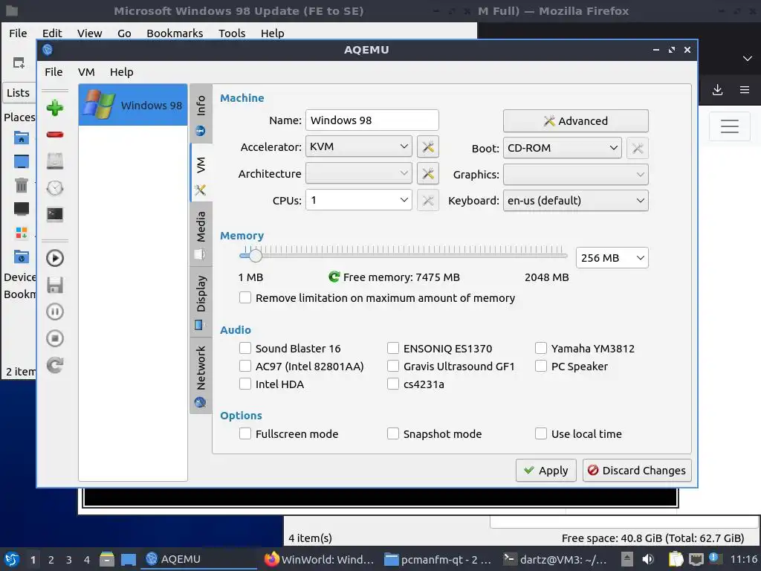The height and width of the screenshot is (571, 761).
Task: Open the Keyboard en-us layout dropdown
Action: [x=576, y=201]
